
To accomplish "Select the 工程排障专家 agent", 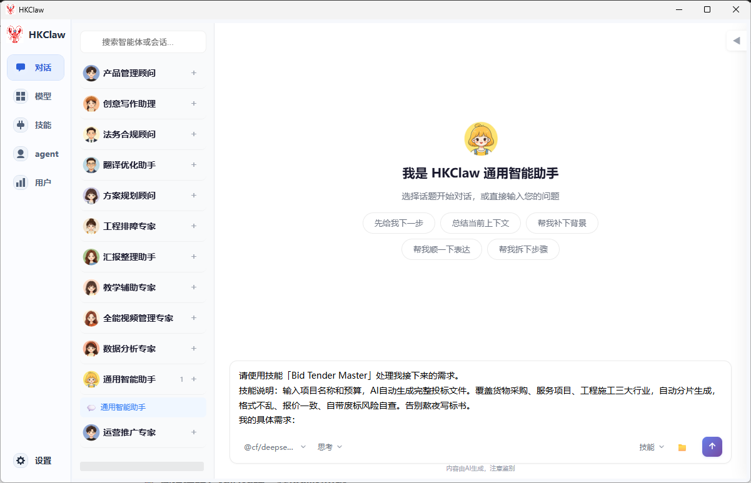I will 143,226.
